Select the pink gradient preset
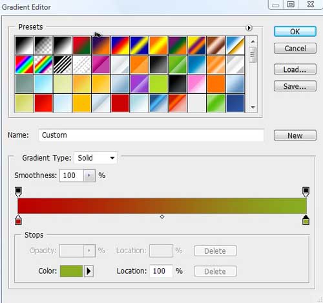Image resolution: width=323 pixels, height=303 pixels. [x=196, y=84]
